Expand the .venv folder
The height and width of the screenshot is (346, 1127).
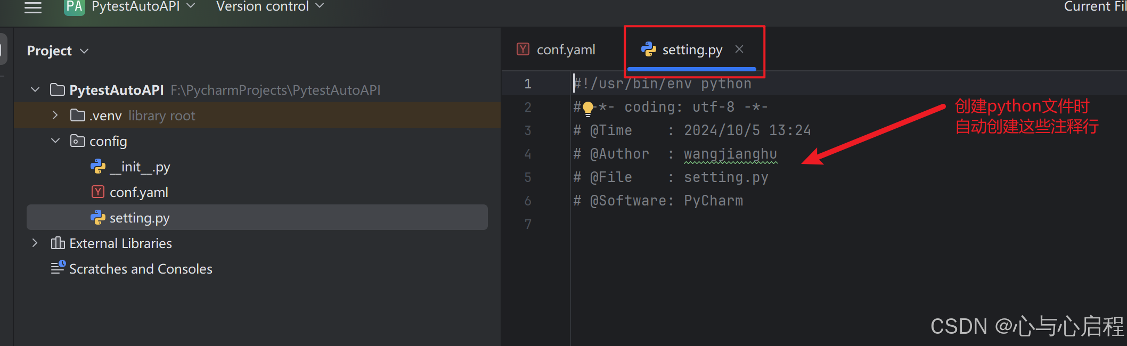[55, 115]
